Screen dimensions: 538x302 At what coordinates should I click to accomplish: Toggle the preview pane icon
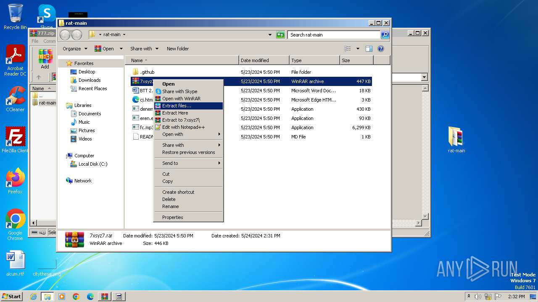point(369,49)
